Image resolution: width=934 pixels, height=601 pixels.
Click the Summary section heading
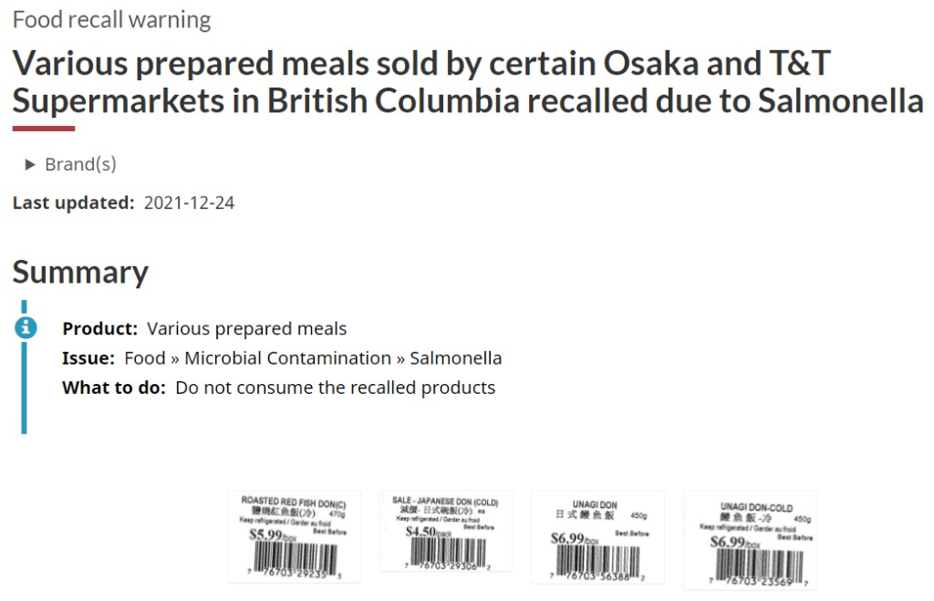coord(80,272)
